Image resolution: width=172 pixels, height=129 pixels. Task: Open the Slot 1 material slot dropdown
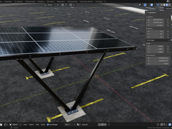[70, 125]
